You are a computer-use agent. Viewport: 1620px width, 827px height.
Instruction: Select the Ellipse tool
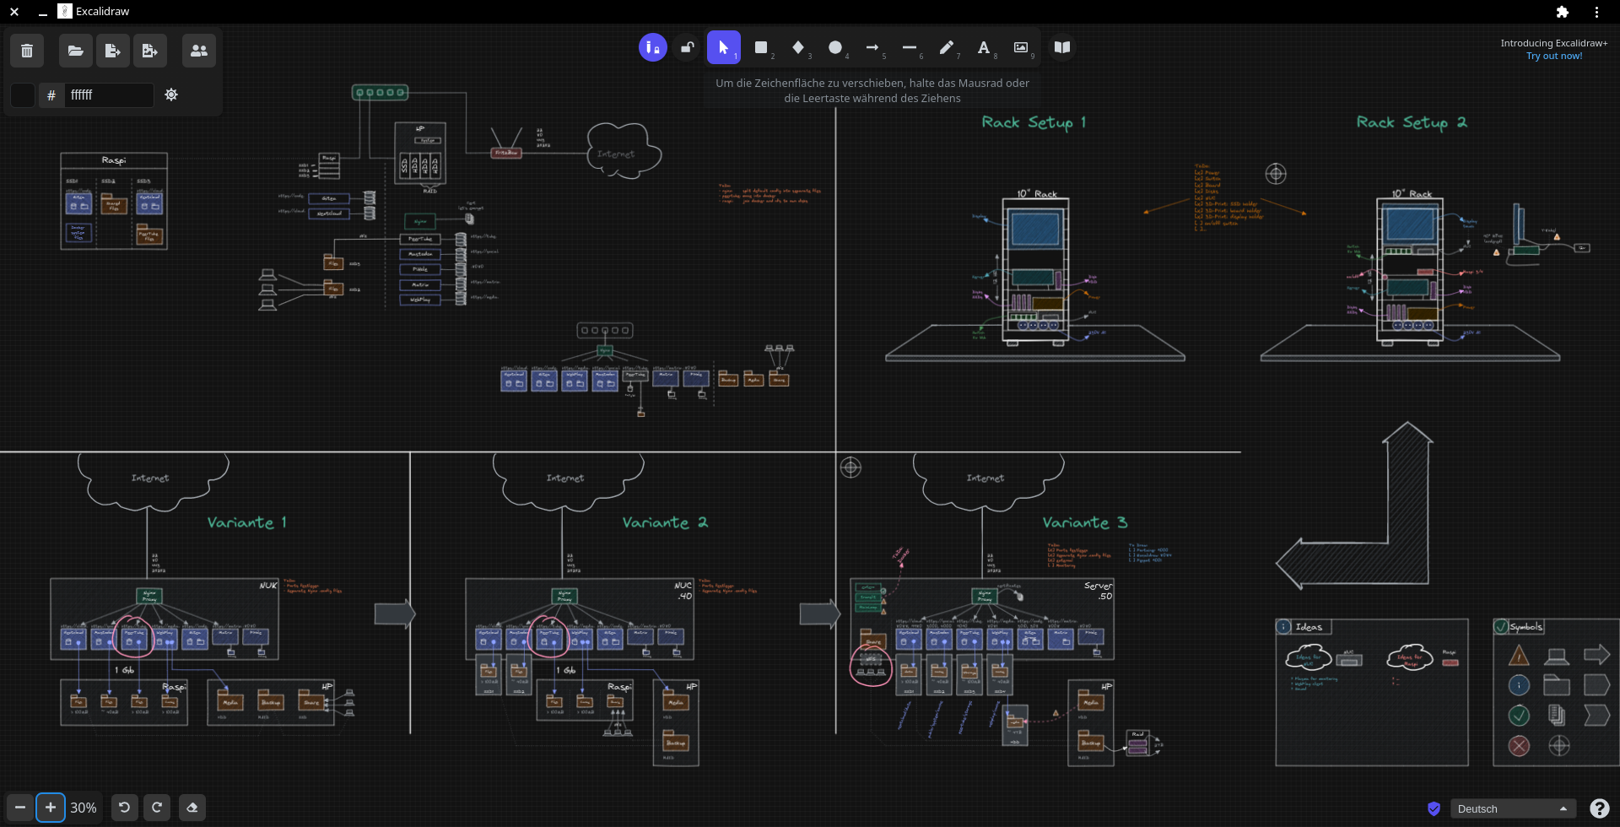tap(835, 47)
